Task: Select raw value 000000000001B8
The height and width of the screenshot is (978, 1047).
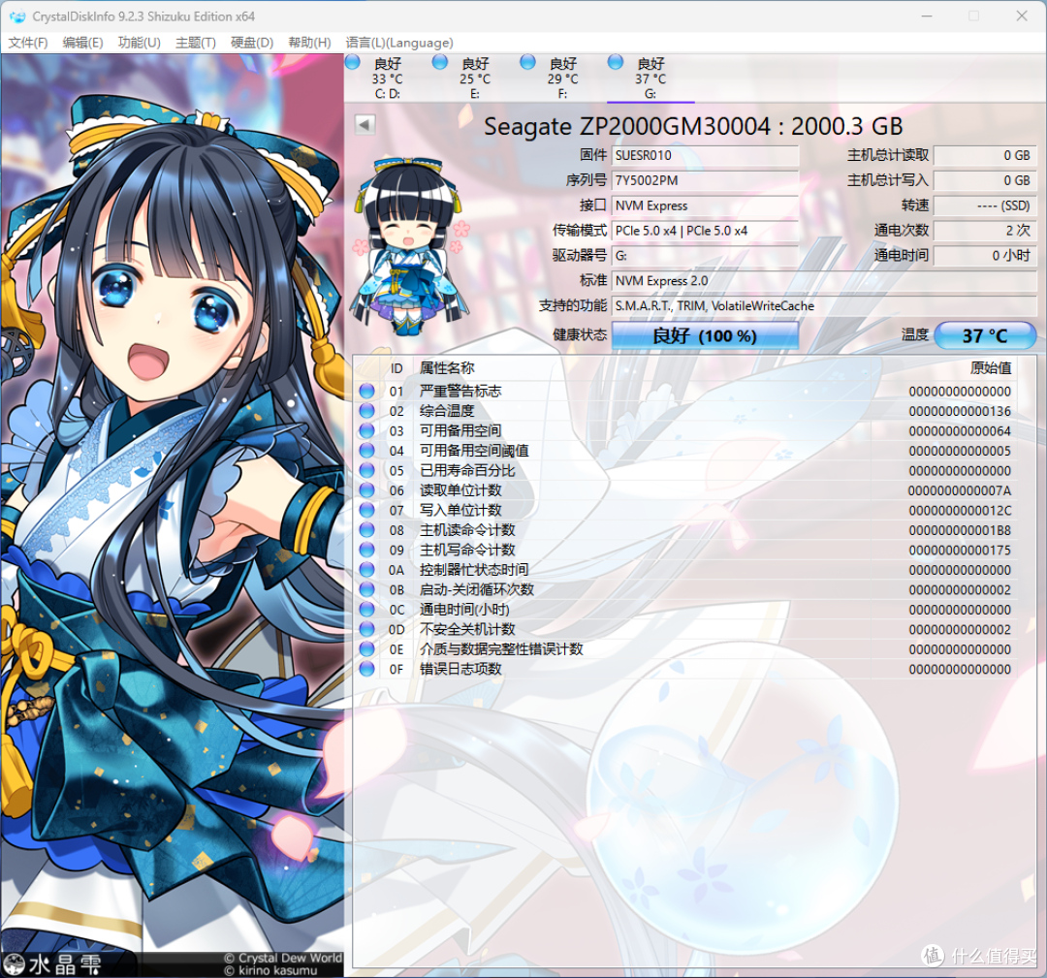Action: pyautogui.click(x=960, y=531)
